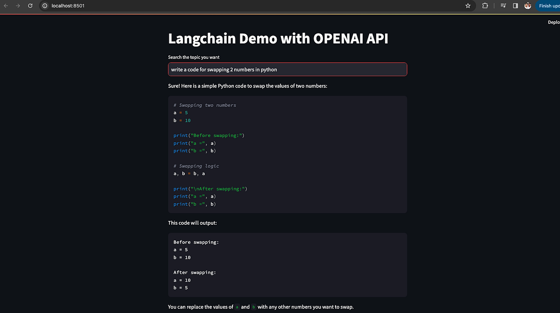The height and width of the screenshot is (313, 560).
Task: Click the output code block showing swap results
Action: coord(287,264)
